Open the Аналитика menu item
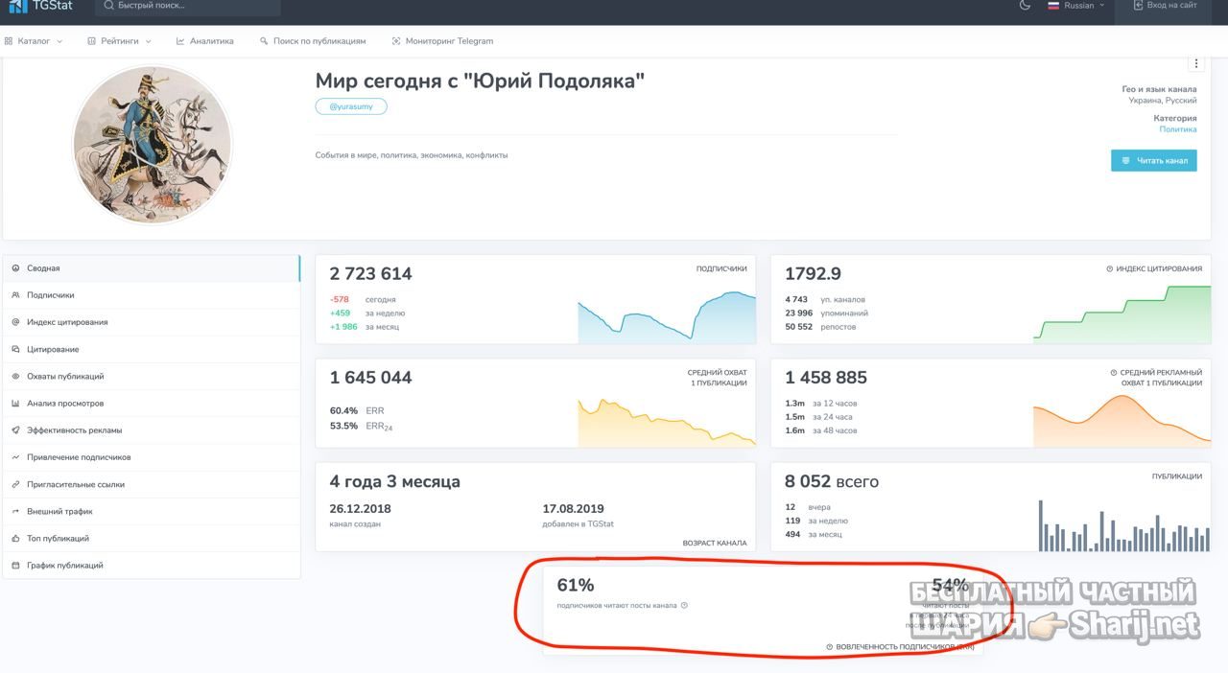The height and width of the screenshot is (673, 1228). click(x=205, y=41)
